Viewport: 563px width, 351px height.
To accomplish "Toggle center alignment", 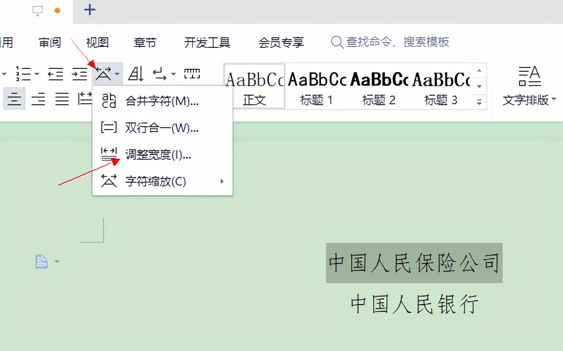I will coord(14,98).
